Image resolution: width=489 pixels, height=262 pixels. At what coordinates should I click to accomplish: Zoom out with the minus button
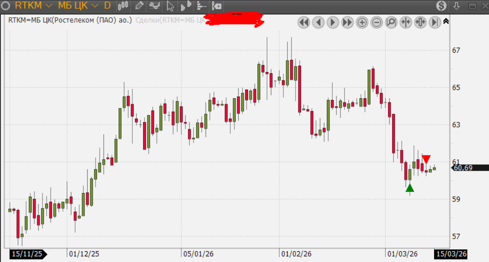377,22
